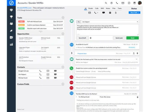Expand more tasks under Tasks list
This screenshot has height=112, width=150.
(40, 32)
